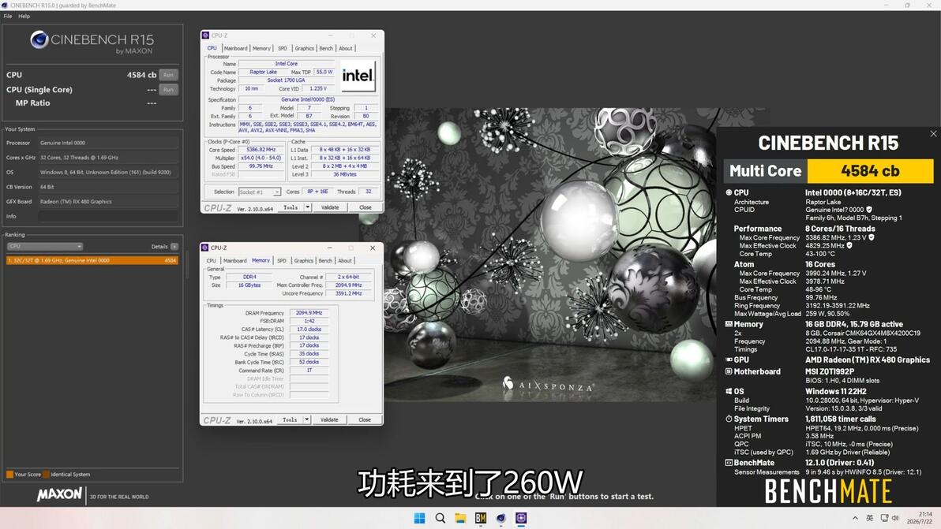Viewport: 941px width, 529px height.
Task: Open SPD tab in upper CPU-Z window
Action: [x=282, y=49]
